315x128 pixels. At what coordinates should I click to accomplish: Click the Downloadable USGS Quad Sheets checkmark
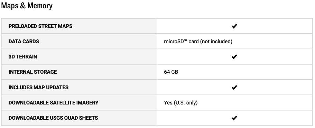(234, 118)
